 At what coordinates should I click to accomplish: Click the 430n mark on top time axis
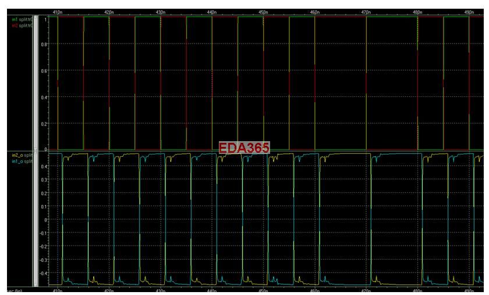(160, 12)
